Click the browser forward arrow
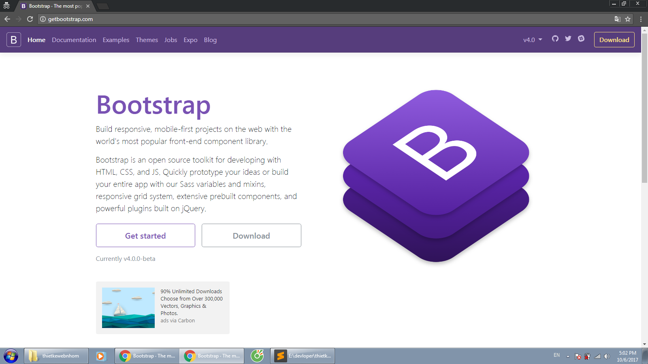Screen dimensions: 648x364 click(19, 19)
